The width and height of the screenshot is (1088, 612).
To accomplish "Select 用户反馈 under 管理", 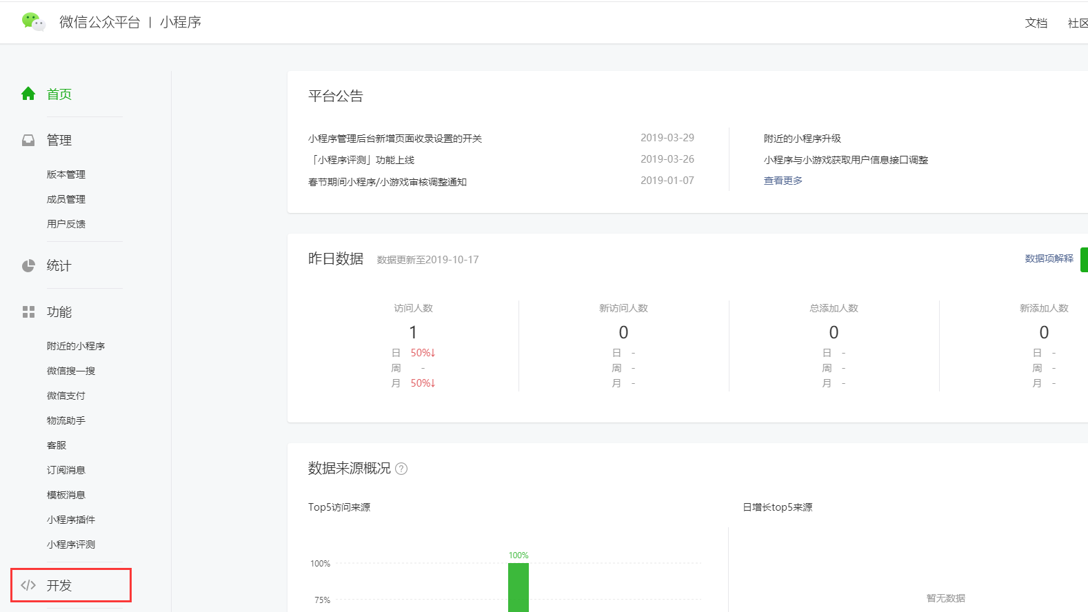I will click(x=66, y=224).
